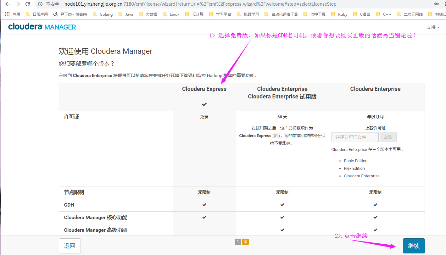Screen dimensions: 446x255
Task: Open the 云计算 bookmark folder
Action: (194, 14)
